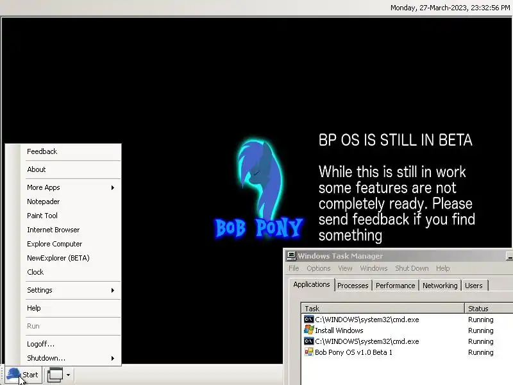
Task: Select the first cmd.exe task icon
Action: (309, 319)
